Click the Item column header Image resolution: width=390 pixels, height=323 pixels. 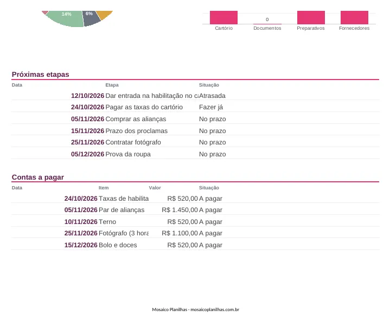tap(104, 188)
